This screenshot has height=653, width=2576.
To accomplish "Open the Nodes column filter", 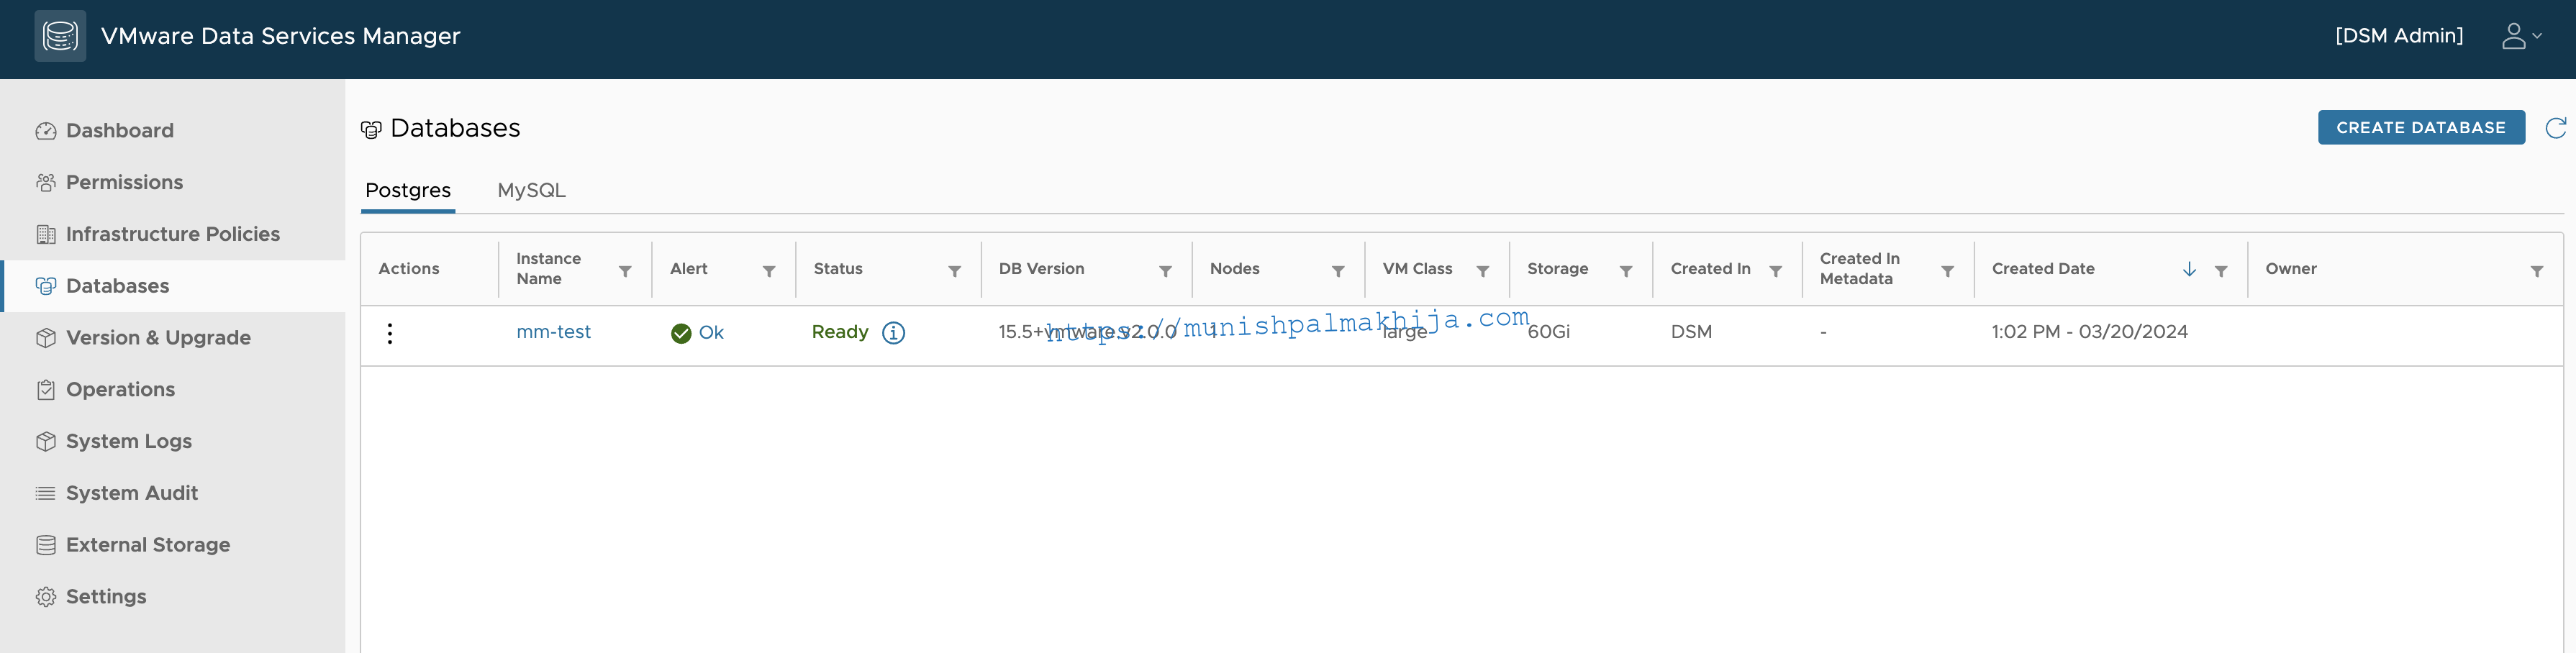I will click(1338, 271).
